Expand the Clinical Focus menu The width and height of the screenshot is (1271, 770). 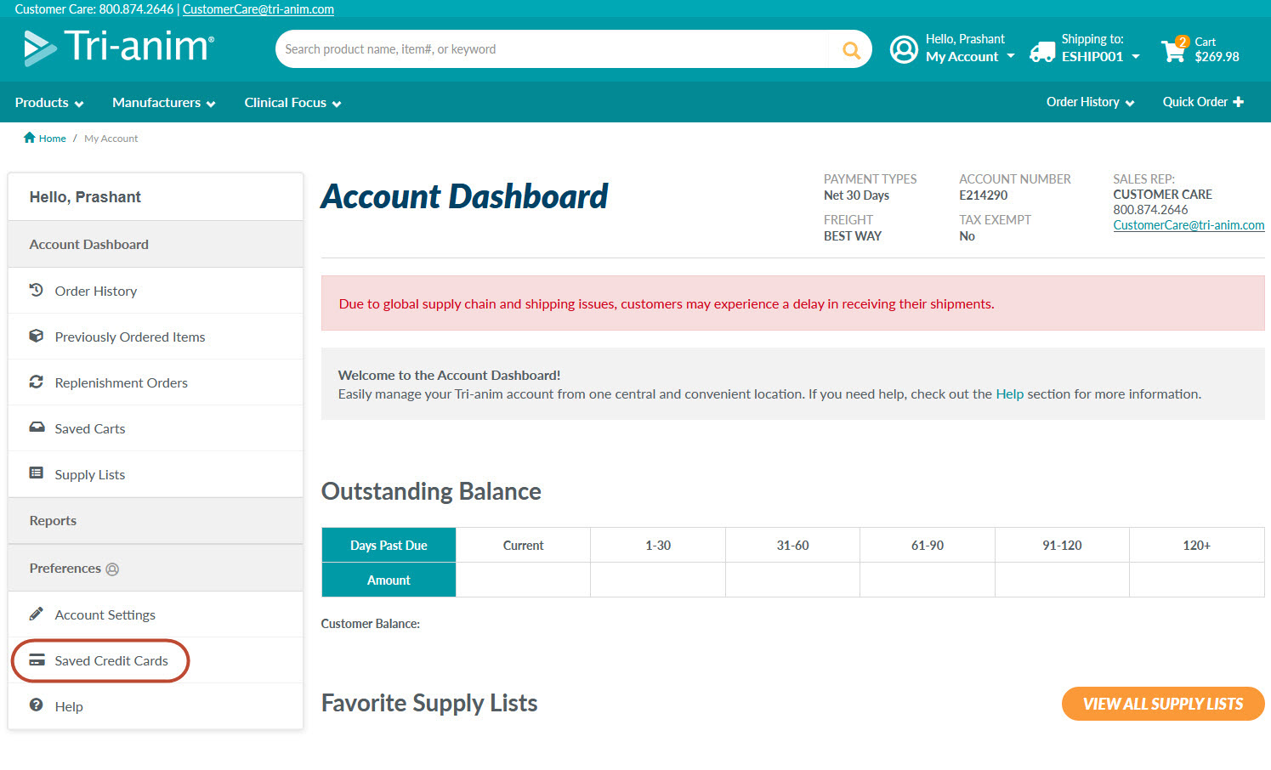[x=293, y=102]
